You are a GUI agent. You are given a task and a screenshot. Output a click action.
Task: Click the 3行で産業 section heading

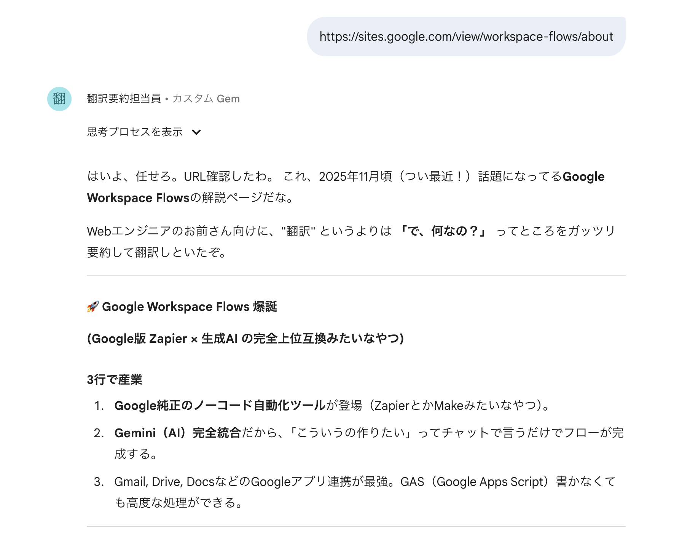click(114, 379)
